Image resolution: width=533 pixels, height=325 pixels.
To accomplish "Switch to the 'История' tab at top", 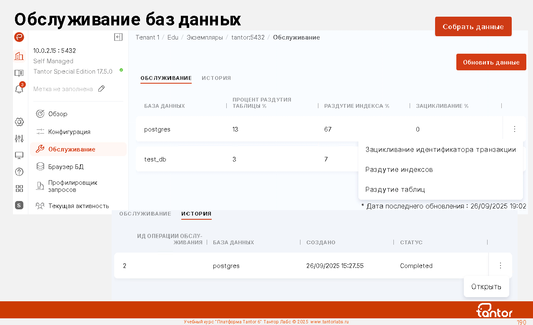I will [x=216, y=78].
